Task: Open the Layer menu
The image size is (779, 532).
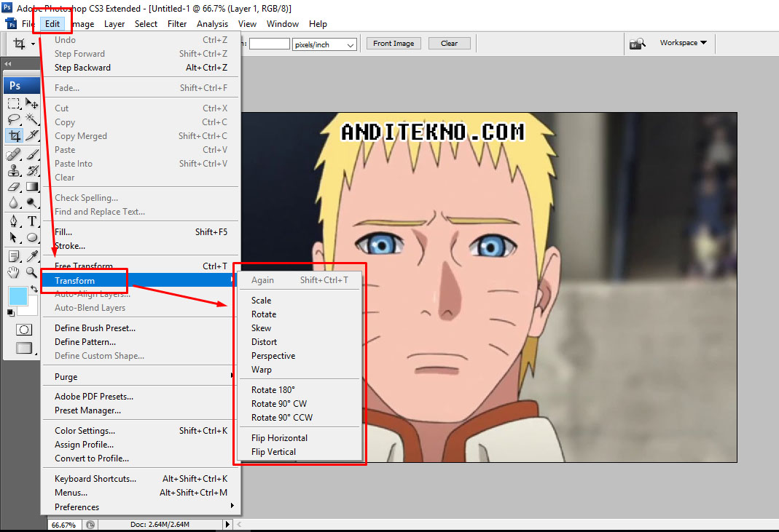Action: tap(114, 24)
